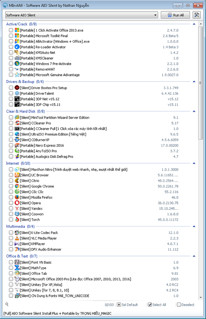Click the Microsoft Genuine Advantage star icon
206x319 pixels.
17,75
